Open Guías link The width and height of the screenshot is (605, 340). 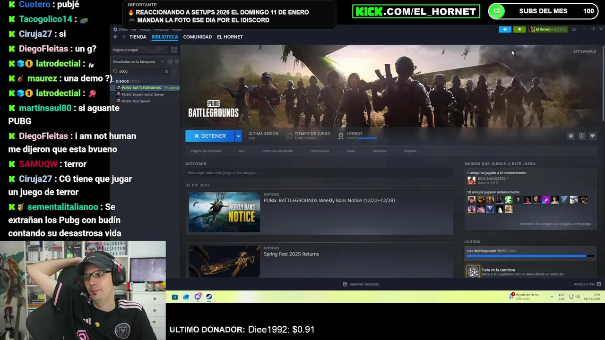coord(351,151)
